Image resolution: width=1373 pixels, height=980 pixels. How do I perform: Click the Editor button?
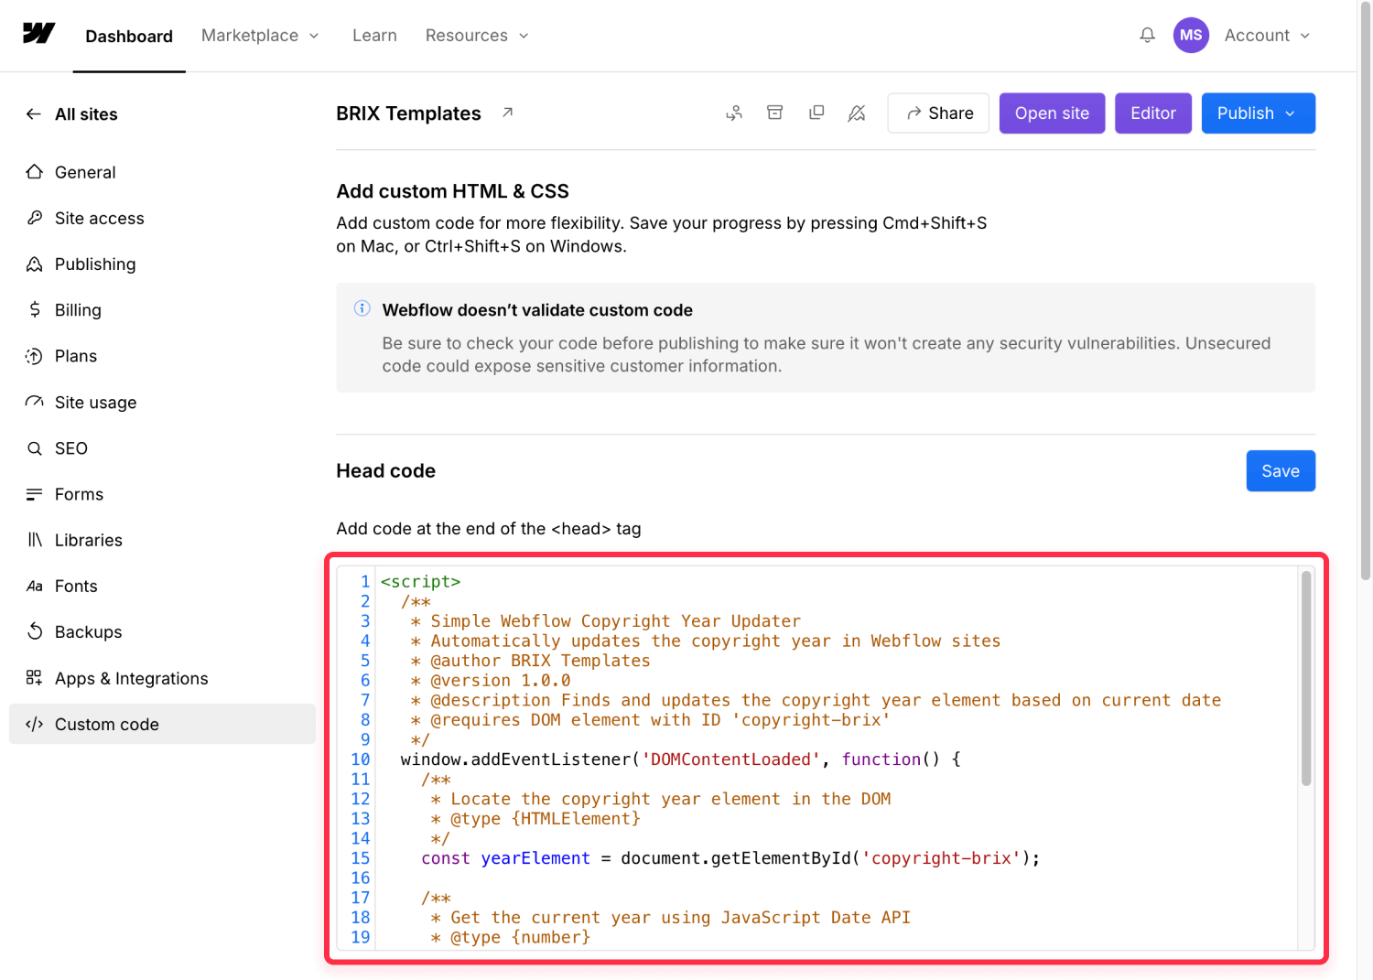(1153, 113)
